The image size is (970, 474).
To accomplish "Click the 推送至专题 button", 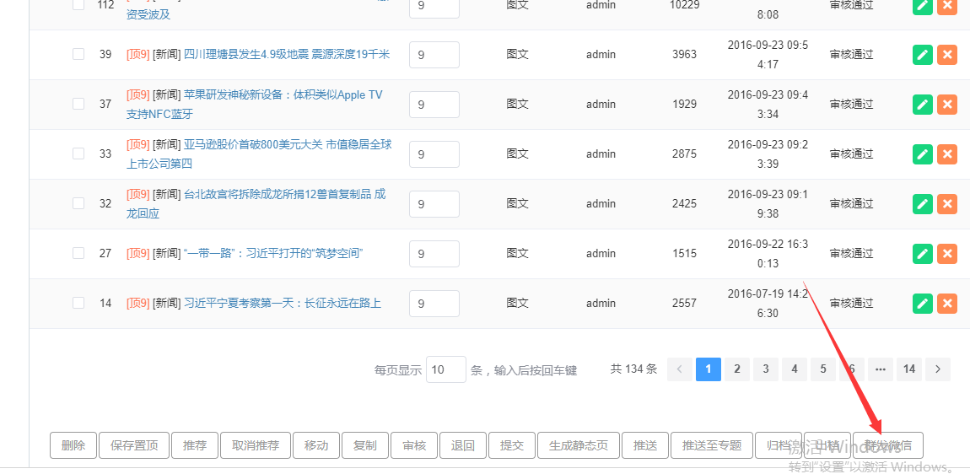I will [712, 445].
